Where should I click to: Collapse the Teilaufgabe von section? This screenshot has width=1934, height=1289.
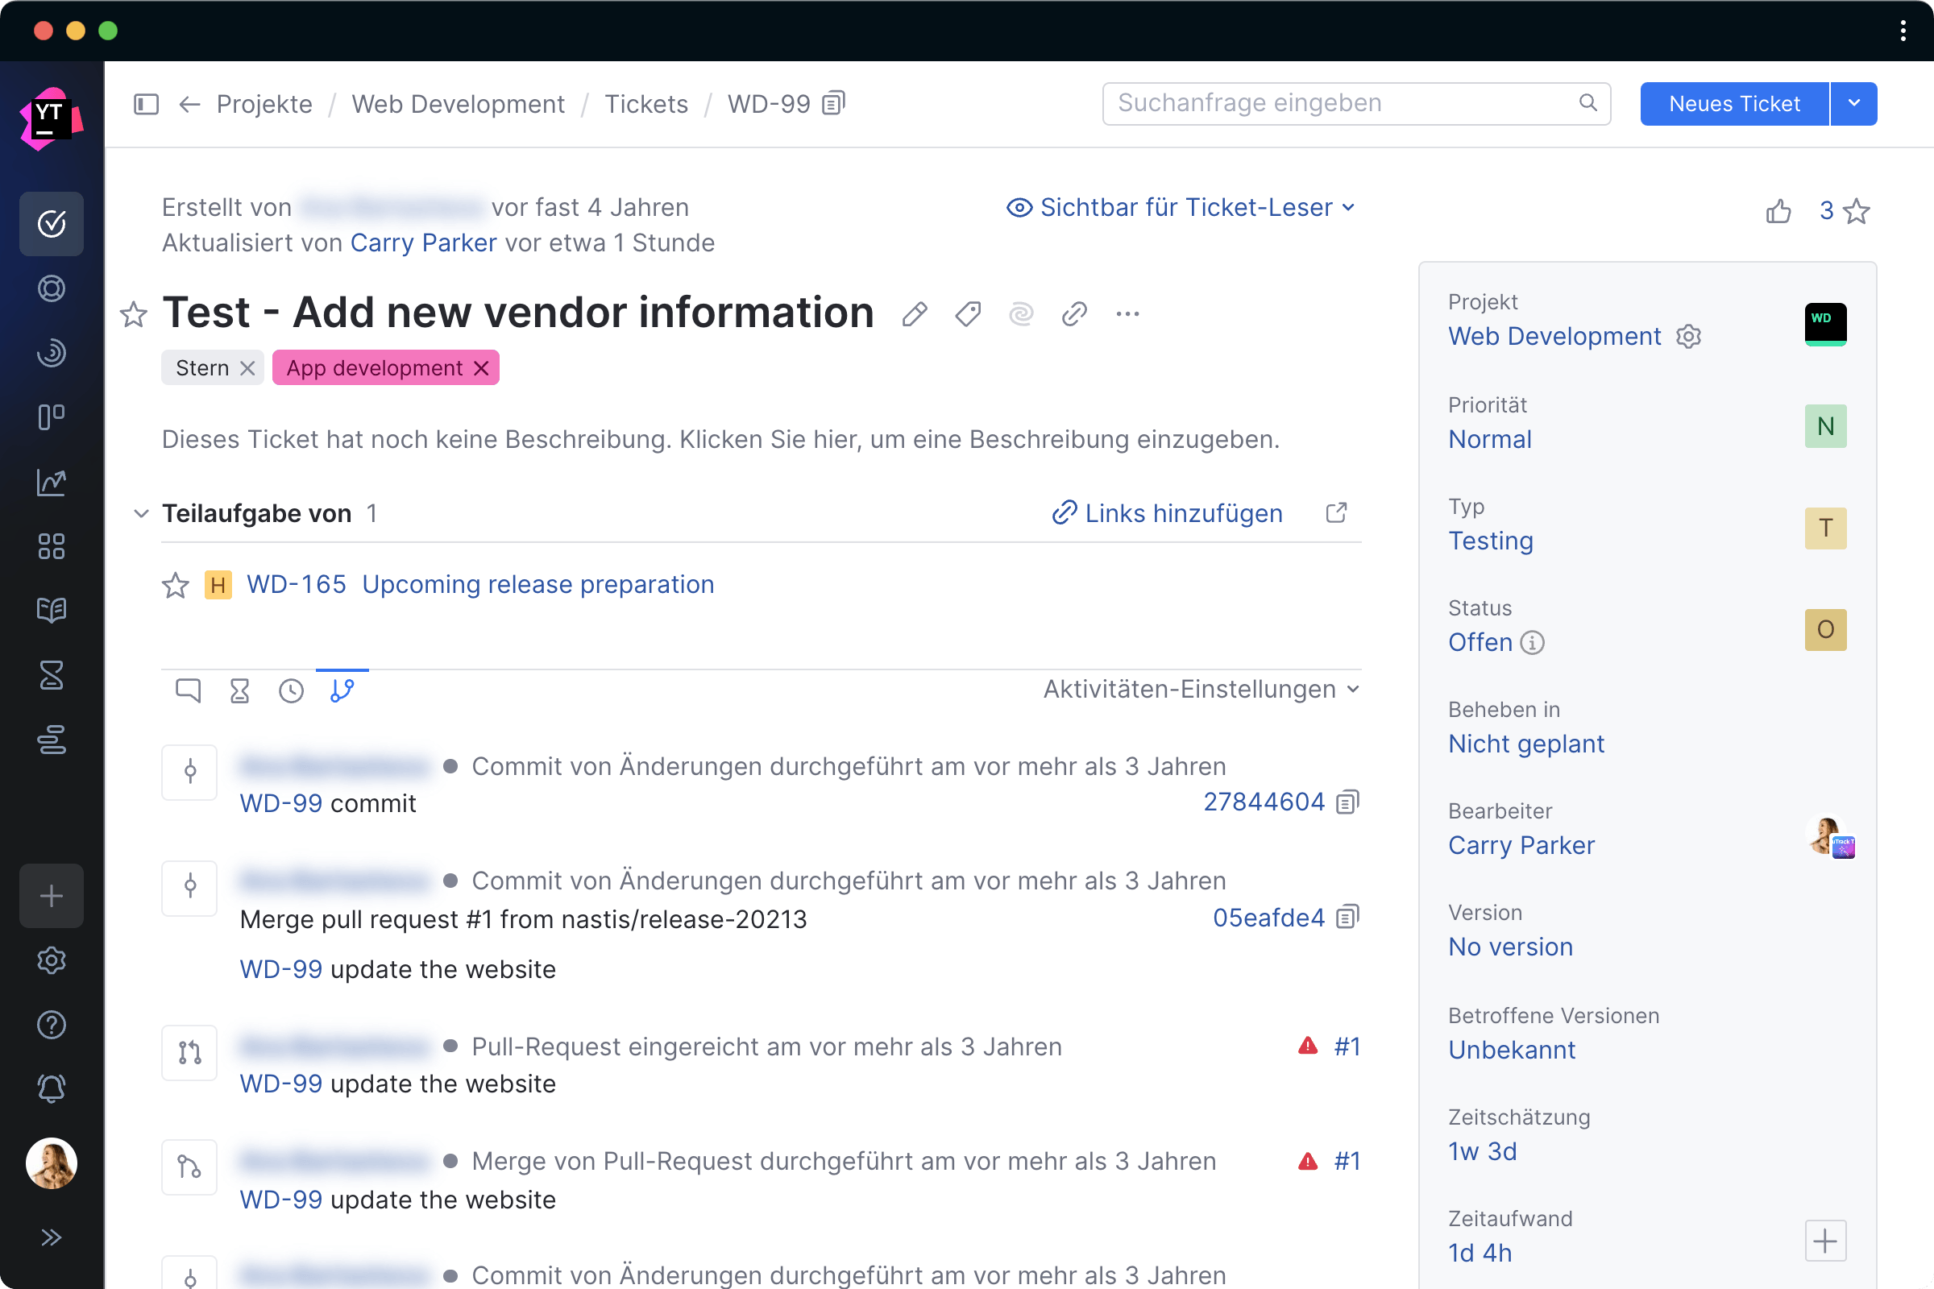point(140,514)
